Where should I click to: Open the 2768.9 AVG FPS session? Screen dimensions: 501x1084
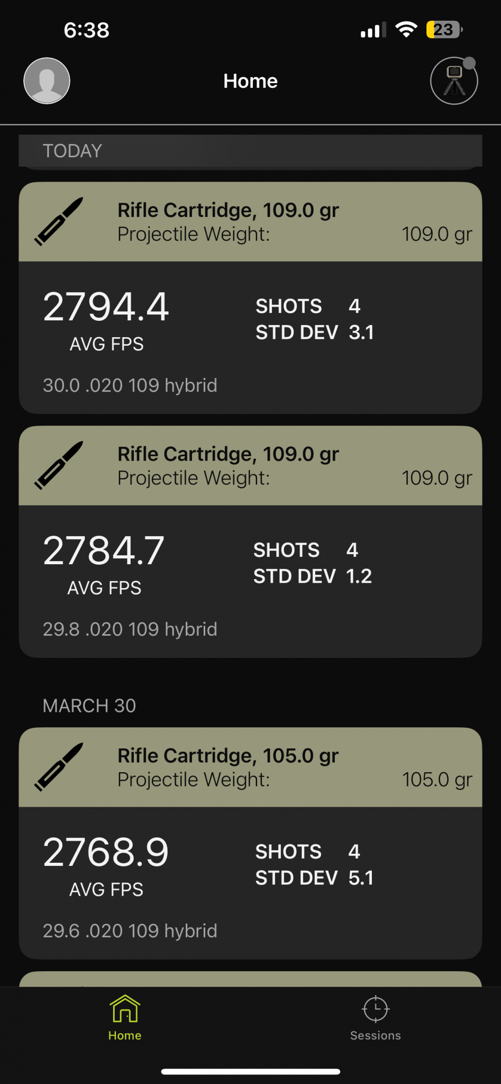(x=106, y=853)
